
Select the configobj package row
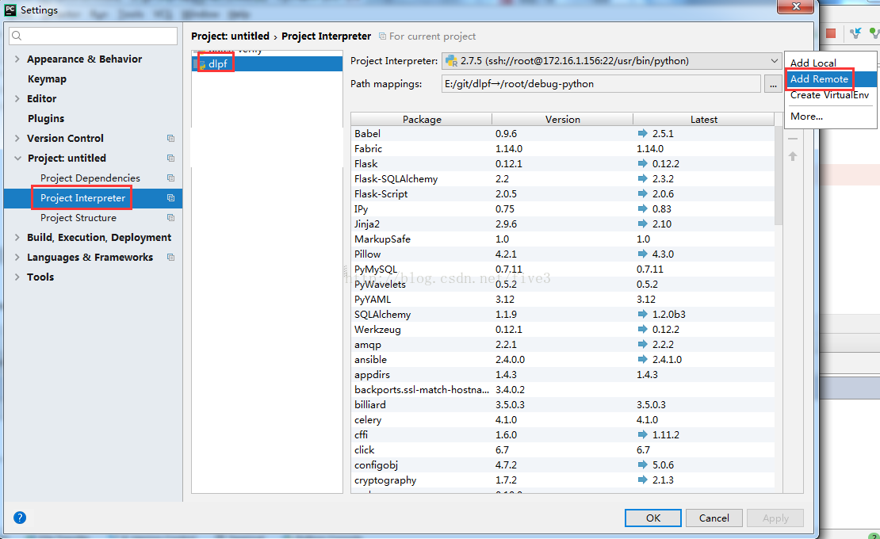(x=563, y=465)
